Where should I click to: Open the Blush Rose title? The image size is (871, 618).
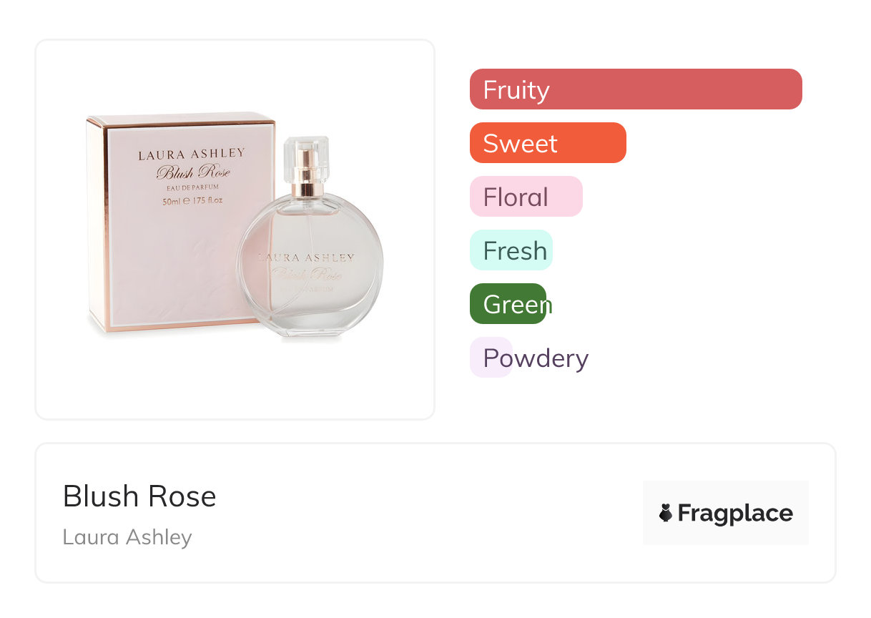coord(139,496)
